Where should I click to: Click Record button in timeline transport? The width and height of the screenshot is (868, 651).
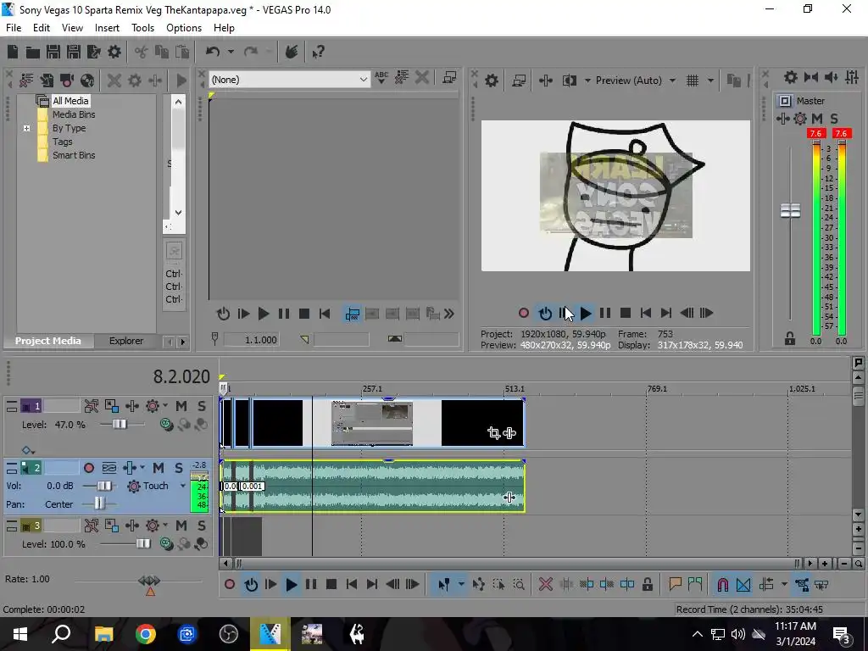coord(230,584)
